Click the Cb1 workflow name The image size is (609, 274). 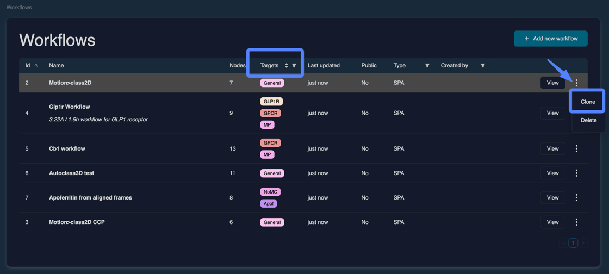pyautogui.click(x=67, y=148)
